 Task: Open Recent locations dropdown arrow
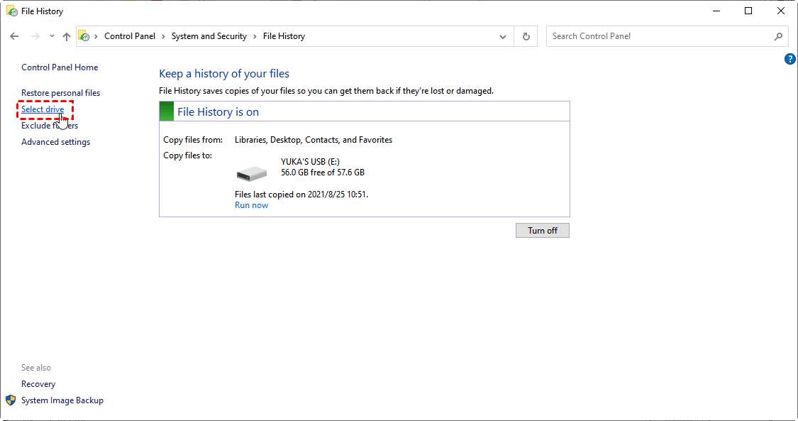(x=52, y=36)
